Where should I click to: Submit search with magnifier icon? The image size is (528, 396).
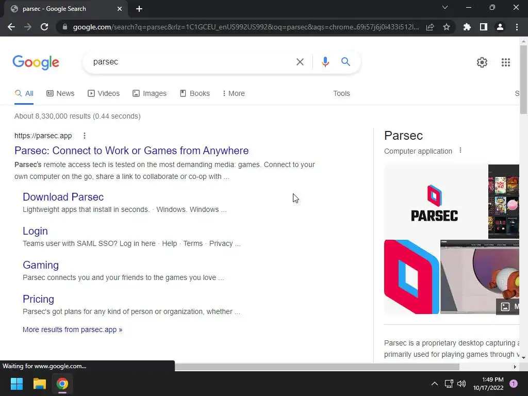pyautogui.click(x=345, y=62)
